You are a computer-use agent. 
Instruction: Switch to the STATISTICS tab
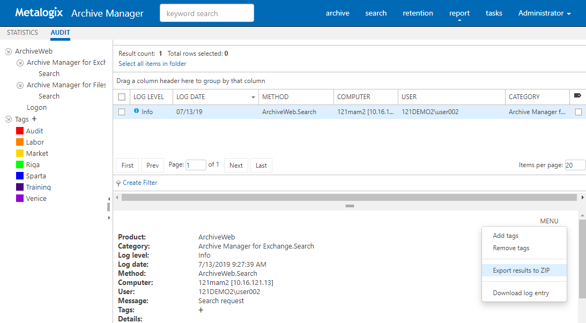point(23,33)
